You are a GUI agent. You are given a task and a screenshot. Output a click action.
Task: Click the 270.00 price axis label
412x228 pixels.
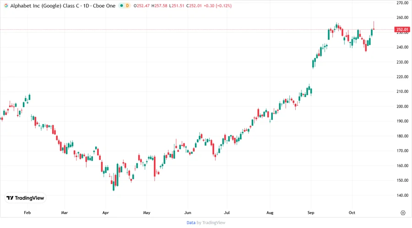[x=402, y=3]
